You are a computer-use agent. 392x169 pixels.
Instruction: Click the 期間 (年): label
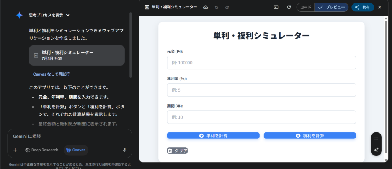tap(175, 106)
